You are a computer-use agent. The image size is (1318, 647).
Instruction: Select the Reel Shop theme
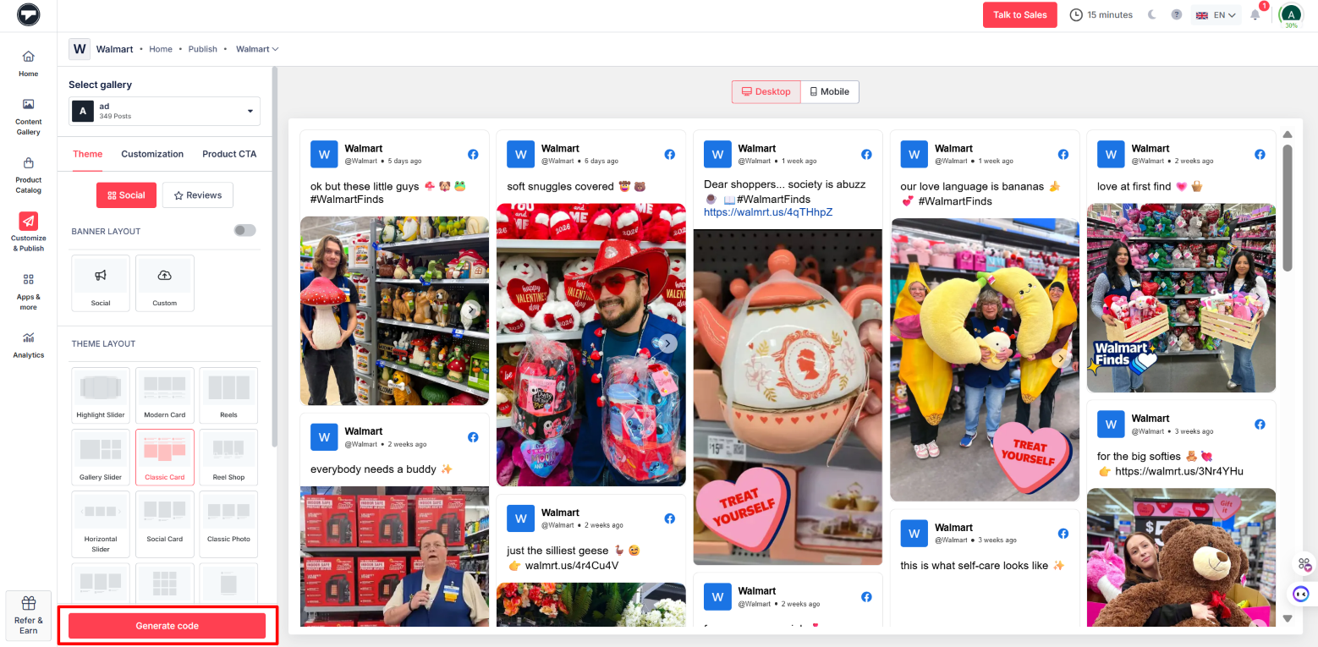pyautogui.click(x=228, y=458)
